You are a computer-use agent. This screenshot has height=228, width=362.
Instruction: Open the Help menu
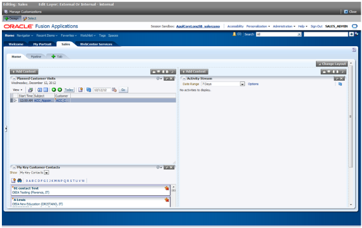(303, 27)
